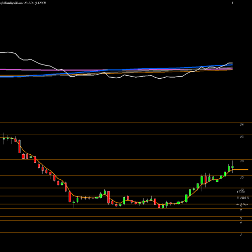The width and height of the screenshot is (252, 252).
Task: Select the last green candlestick on the chart
Action: coord(232,167)
